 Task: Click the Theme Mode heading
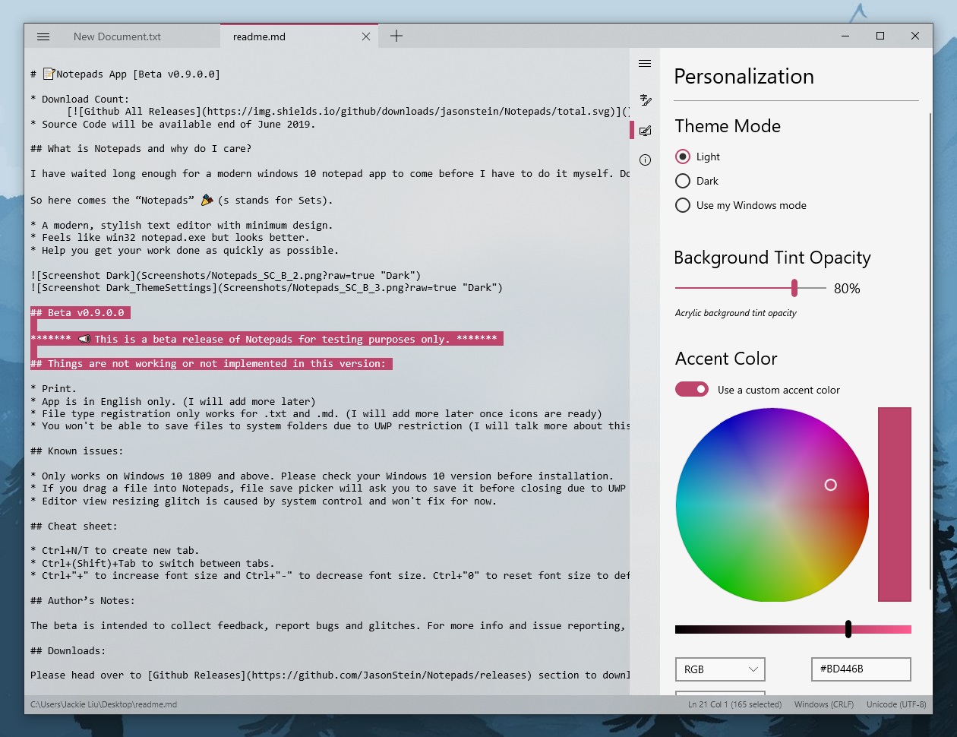click(728, 126)
